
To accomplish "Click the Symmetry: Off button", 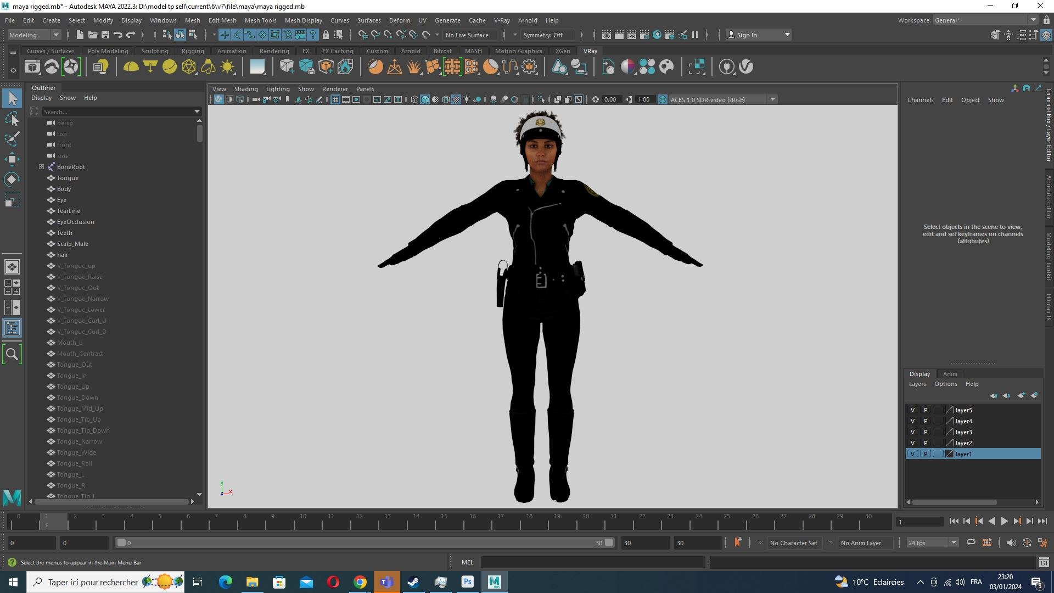I will (548, 35).
